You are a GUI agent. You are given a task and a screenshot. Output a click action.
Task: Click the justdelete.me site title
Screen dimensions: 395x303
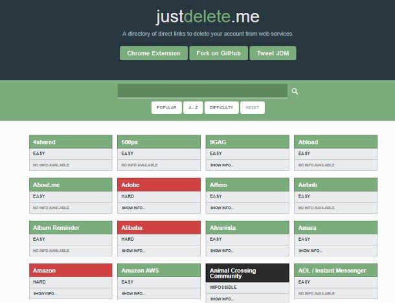click(208, 17)
